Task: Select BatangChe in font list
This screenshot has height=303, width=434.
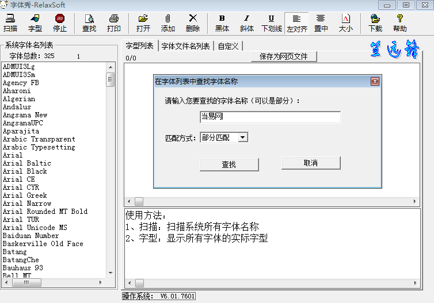Action: [21, 260]
